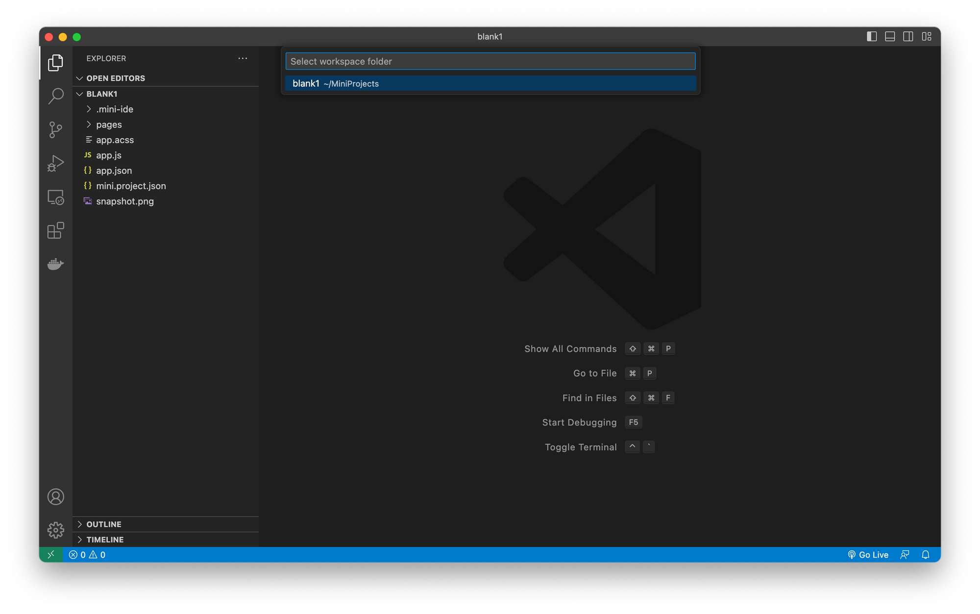
Task: Toggle the bottom panel
Action: click(x=890, y=37)
